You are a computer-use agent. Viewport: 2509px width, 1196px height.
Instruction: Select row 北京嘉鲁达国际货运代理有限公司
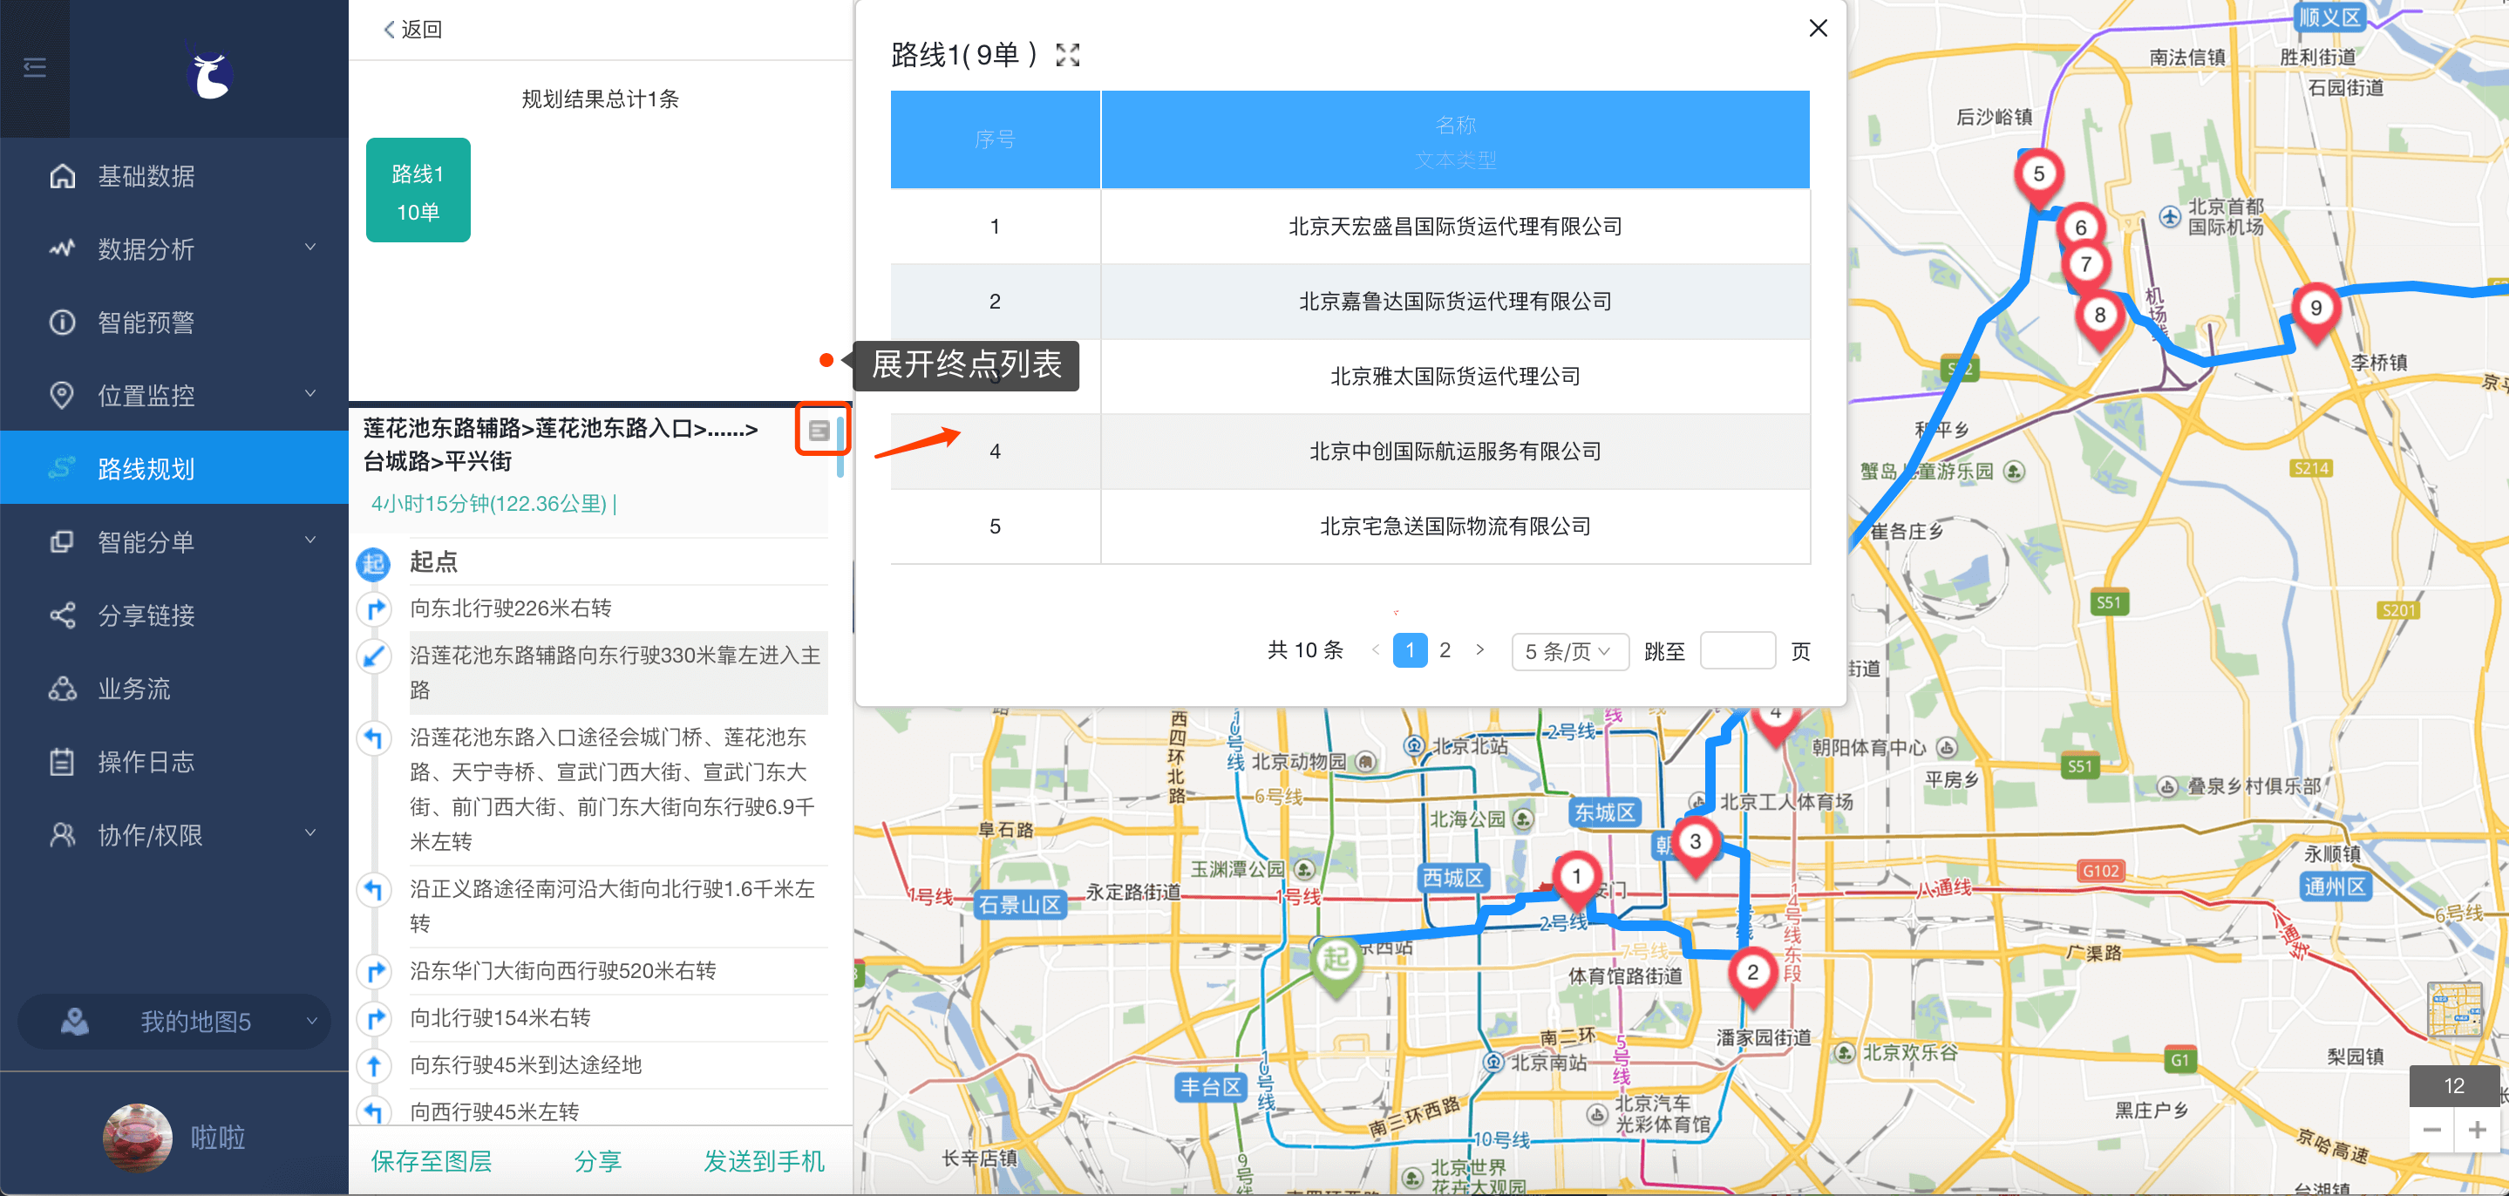[x=1350, y=301]
